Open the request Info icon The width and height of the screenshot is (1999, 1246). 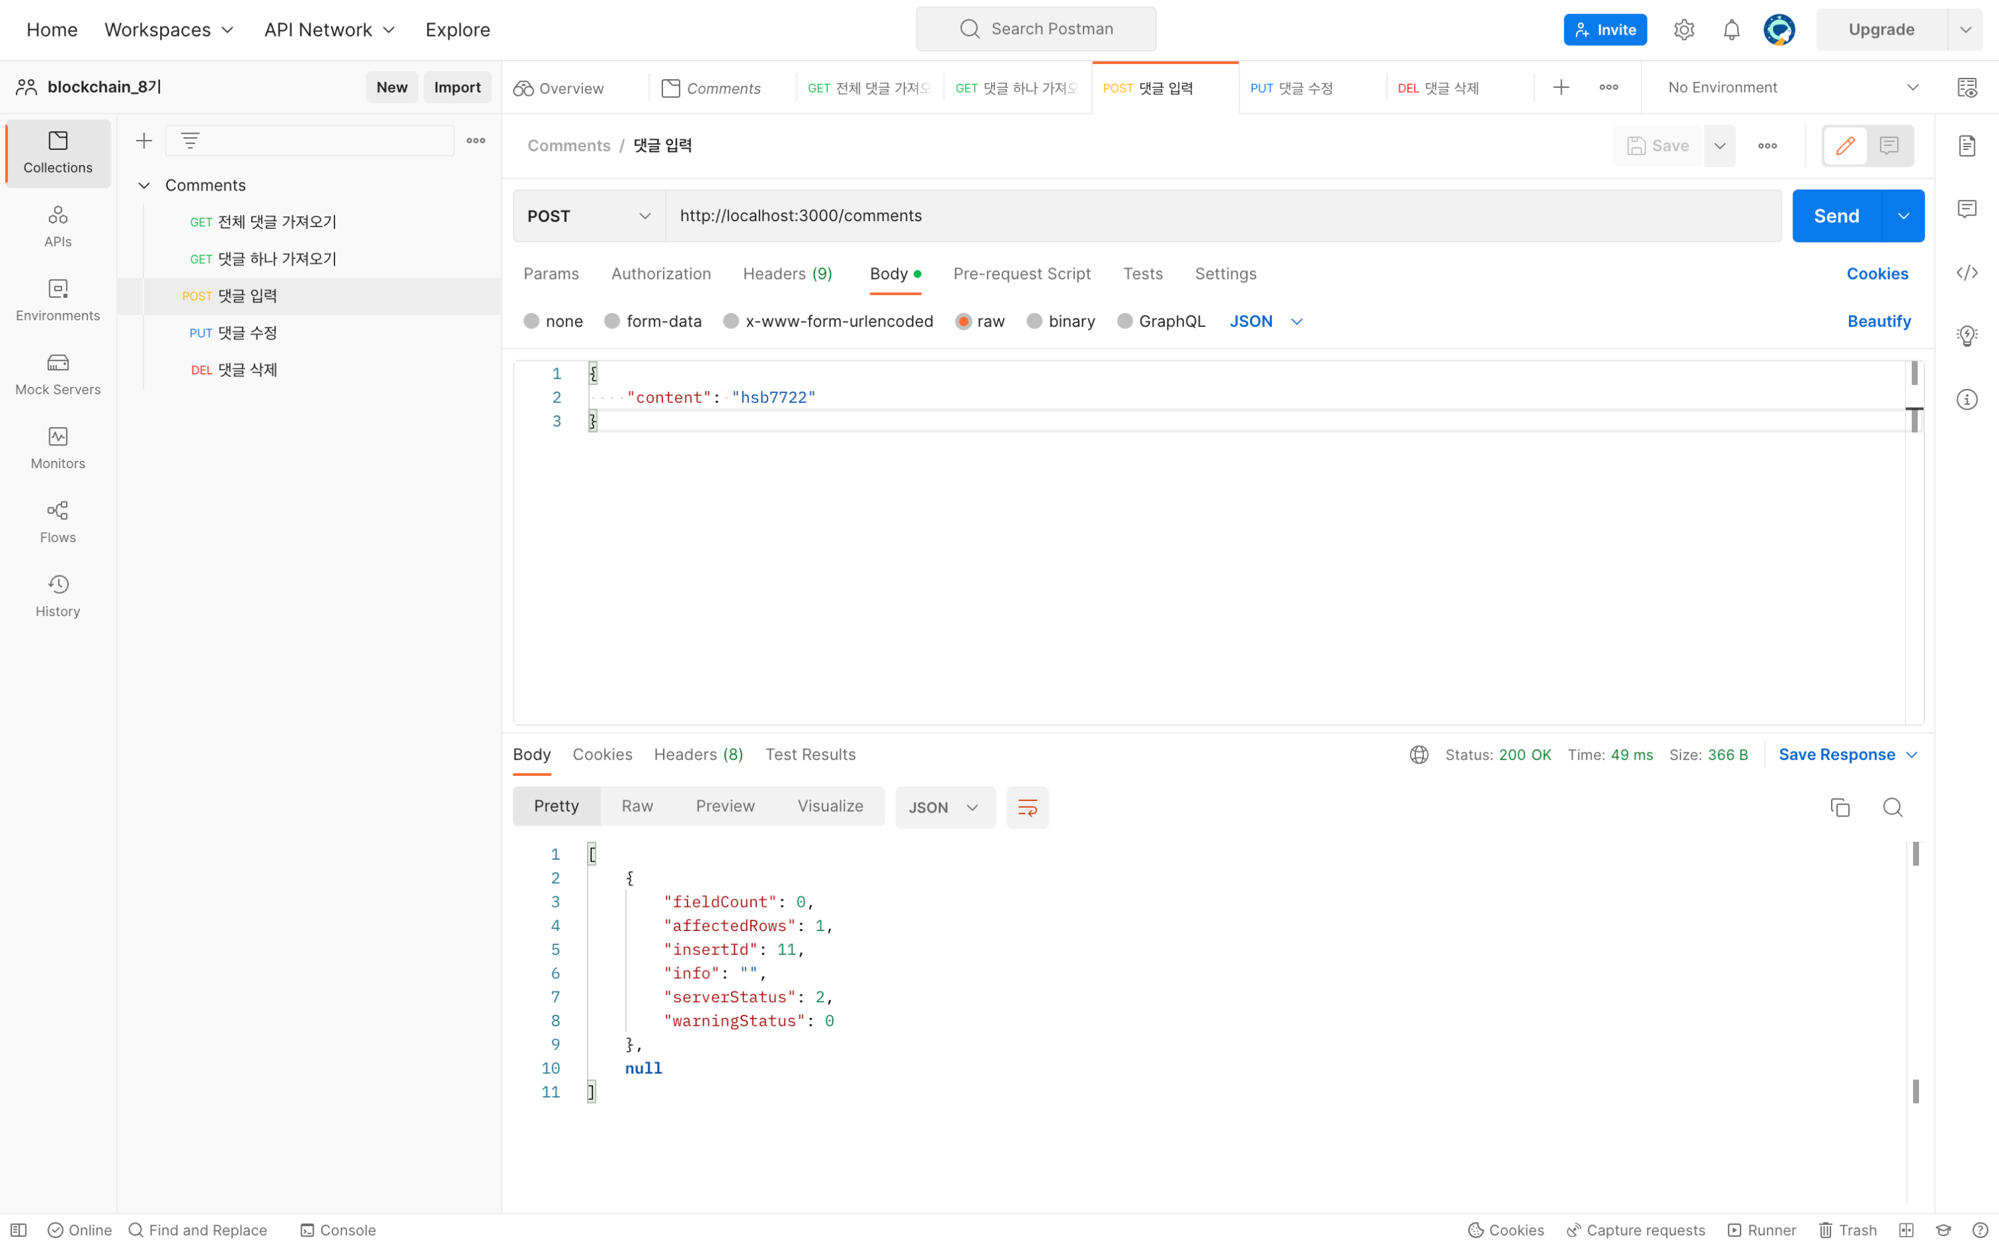(1968, 400)
